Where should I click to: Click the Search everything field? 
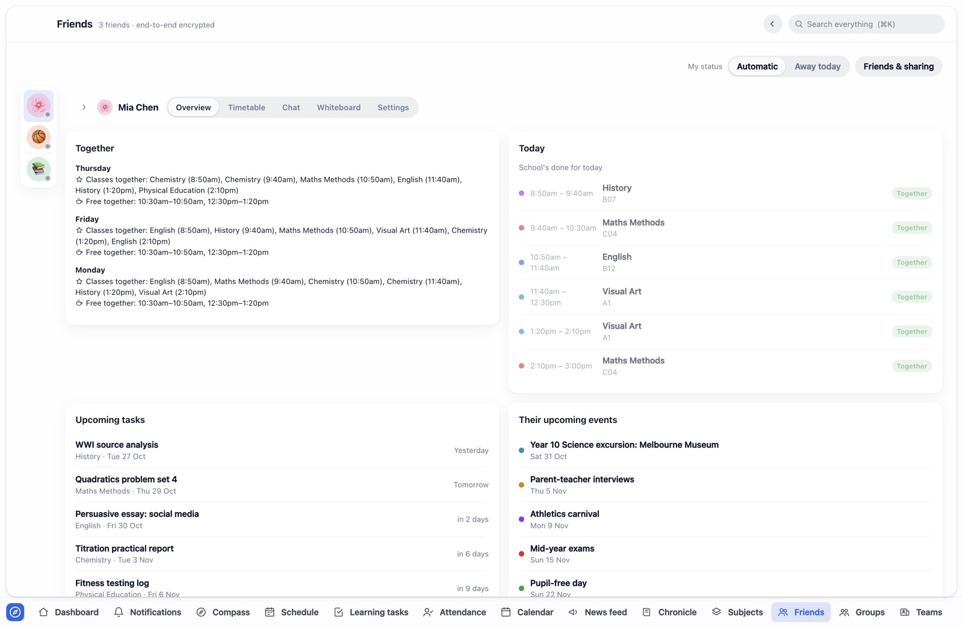[x=866, y=24]
